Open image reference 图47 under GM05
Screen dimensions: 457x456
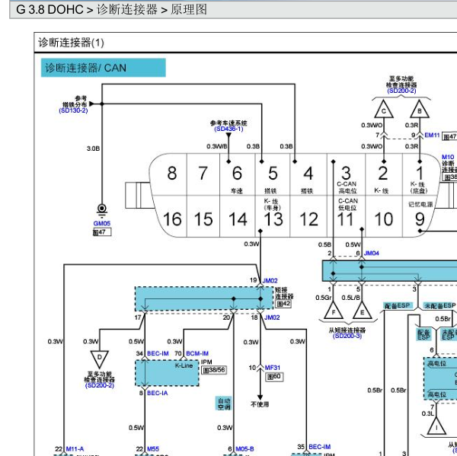[x=102, y=232]
